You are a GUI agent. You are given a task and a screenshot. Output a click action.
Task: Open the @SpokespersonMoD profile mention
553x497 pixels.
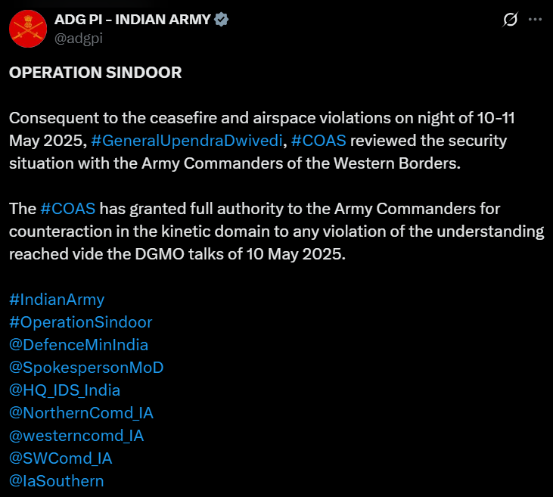[86, 368]
